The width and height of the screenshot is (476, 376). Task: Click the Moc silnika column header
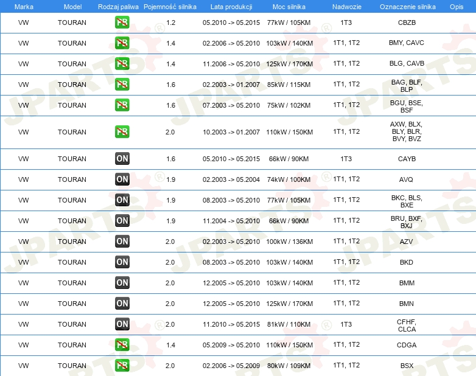(x=289, y=7)
